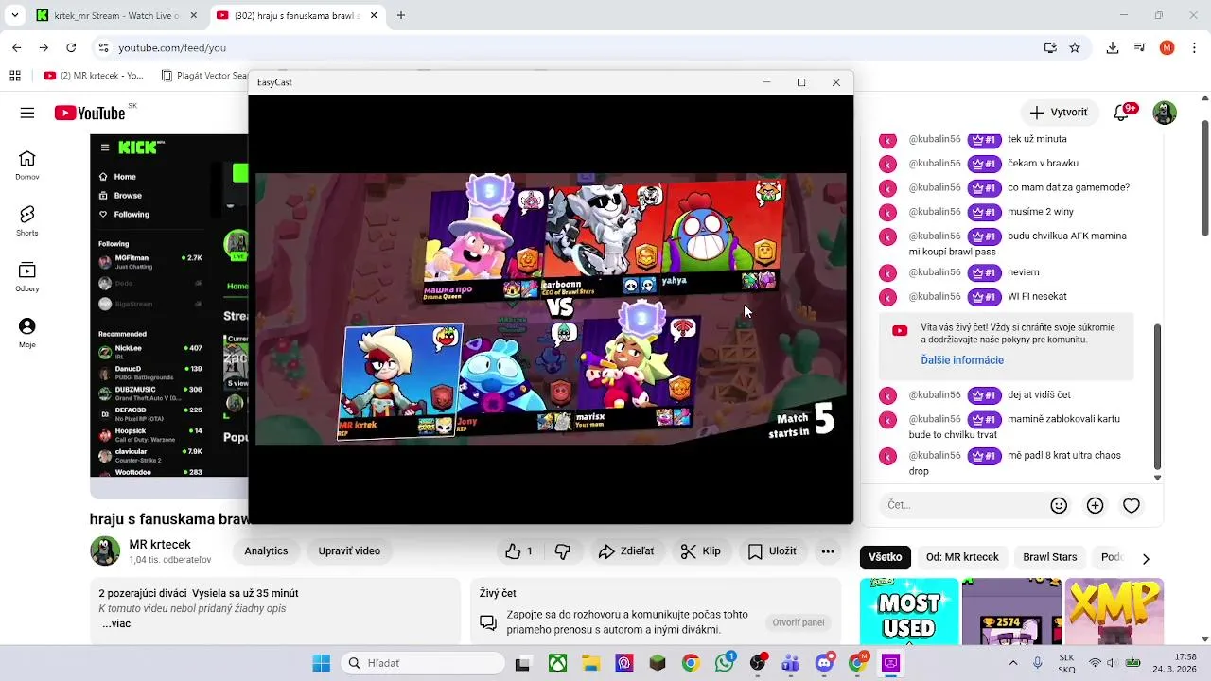The image size is (1211, 681).
Task: Open Moje (You) in the sidebar
Action: click(27, 333)
